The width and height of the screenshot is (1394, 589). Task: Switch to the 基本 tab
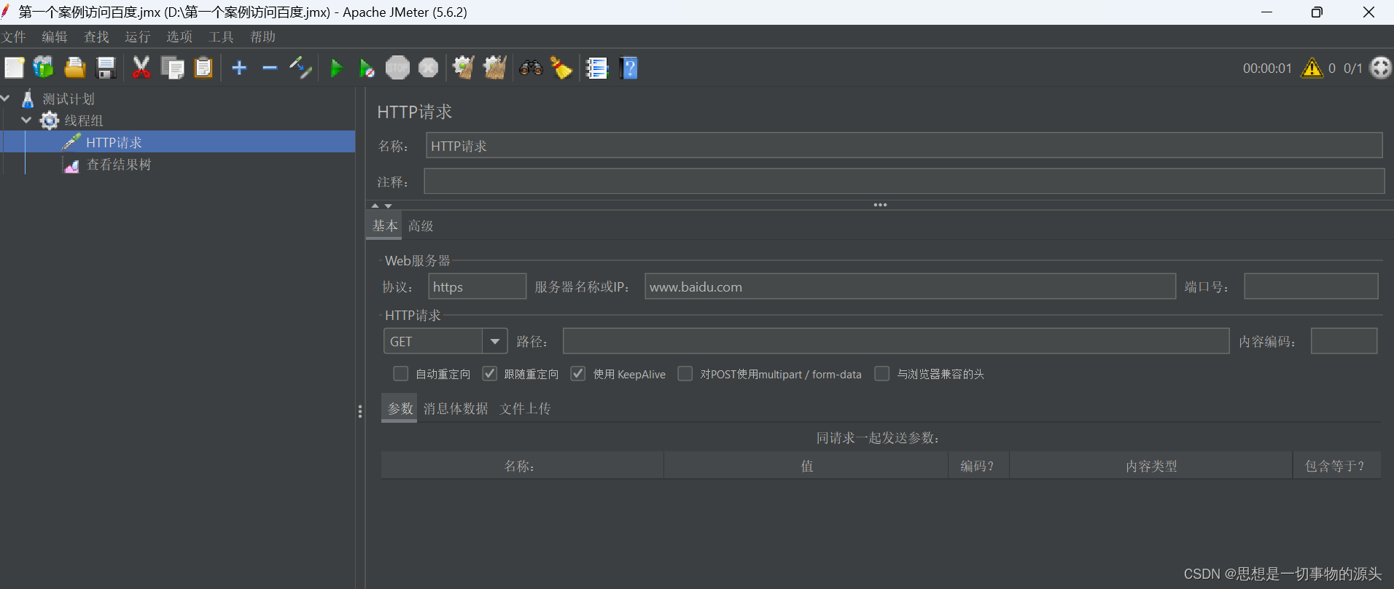pyautogui.click(x=385, y=226)
